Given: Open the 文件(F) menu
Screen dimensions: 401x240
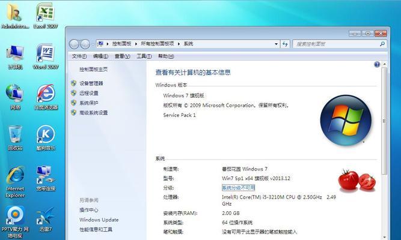Looking at the screenshot, I should click(80, 56).
